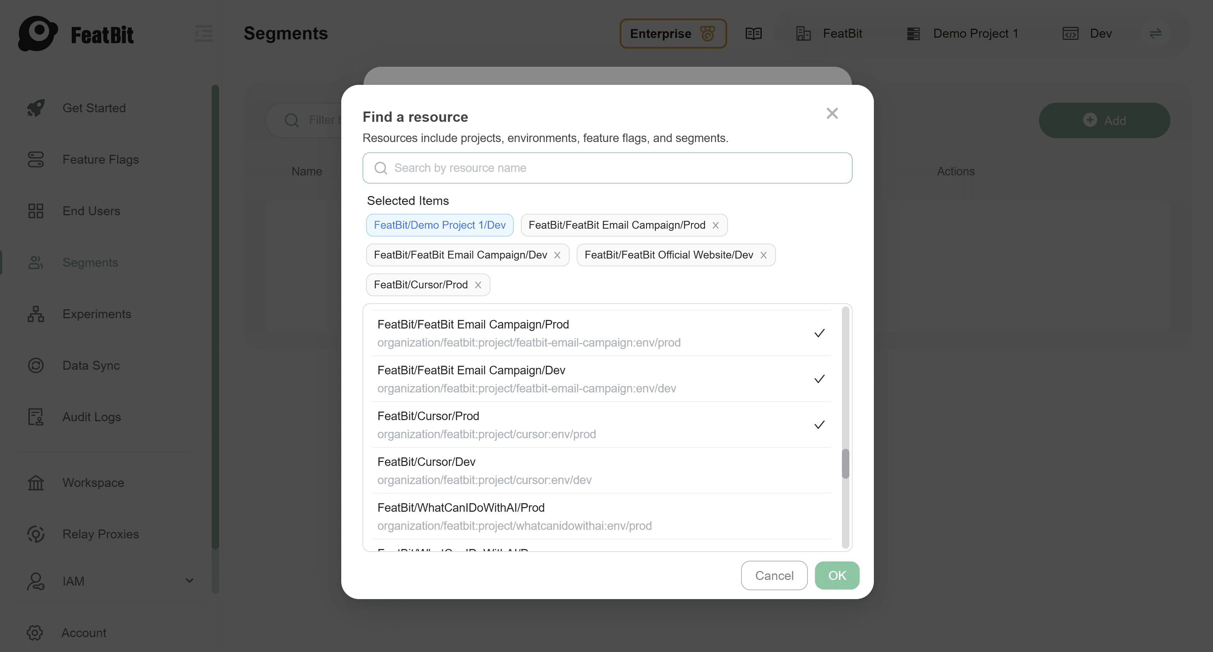The image size is (1213, 652).
Task: Open Data Sync settings
Action: (x=91, y=365)
